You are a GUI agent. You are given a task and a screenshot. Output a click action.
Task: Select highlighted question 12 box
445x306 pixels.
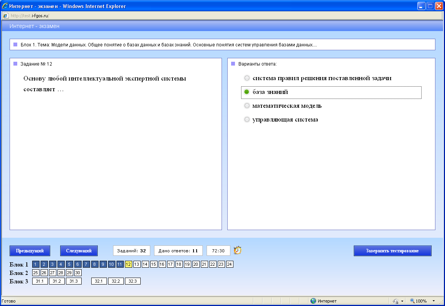[x=128, y=264]
